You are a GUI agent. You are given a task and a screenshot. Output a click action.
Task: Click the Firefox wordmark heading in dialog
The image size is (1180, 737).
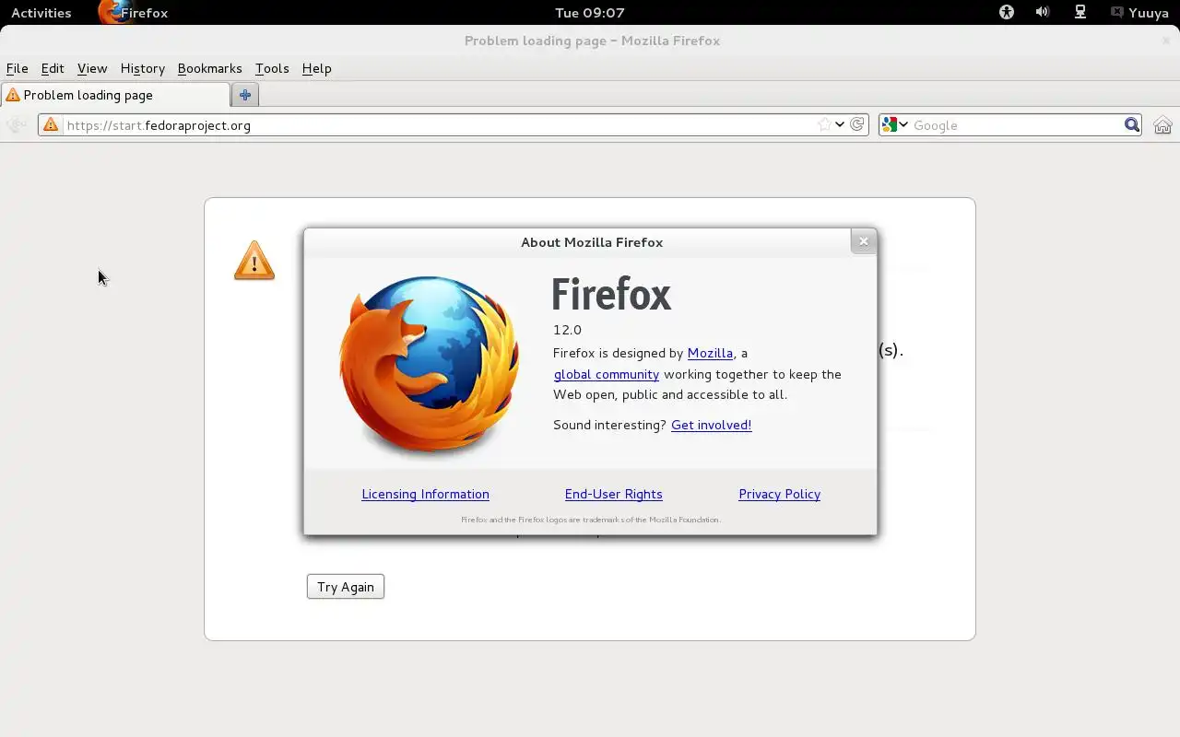click(x=611, y=295)
